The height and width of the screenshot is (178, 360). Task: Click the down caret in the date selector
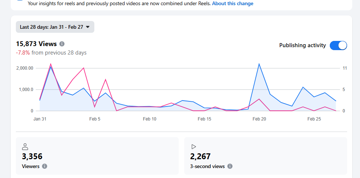tap(88, 27)
